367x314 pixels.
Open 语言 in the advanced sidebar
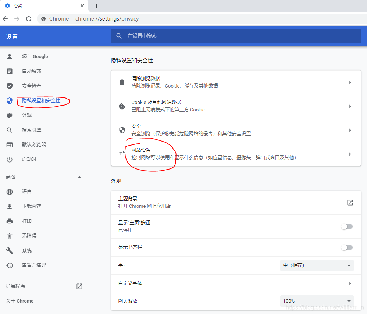point(27,192)
